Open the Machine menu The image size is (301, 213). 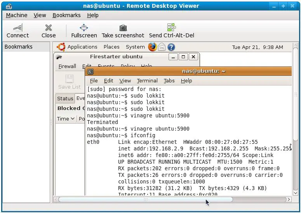click(x=17, y=15)
